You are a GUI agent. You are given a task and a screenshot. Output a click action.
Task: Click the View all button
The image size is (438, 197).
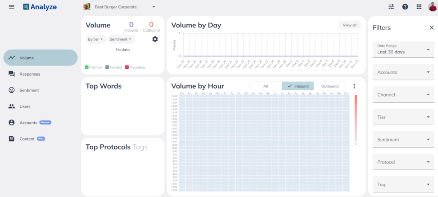pos(349,25)
